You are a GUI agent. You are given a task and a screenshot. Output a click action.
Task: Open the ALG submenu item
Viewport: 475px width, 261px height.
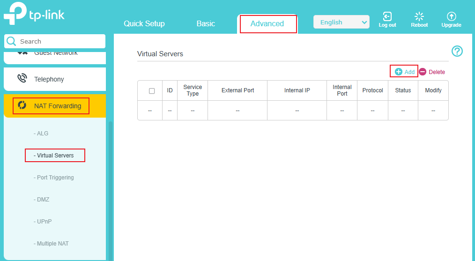pyautogui.click(x=41, y=134)
